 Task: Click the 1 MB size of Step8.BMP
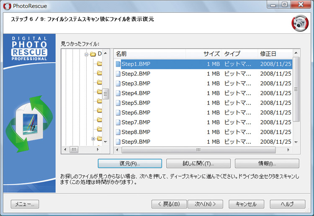coord(213,132)
